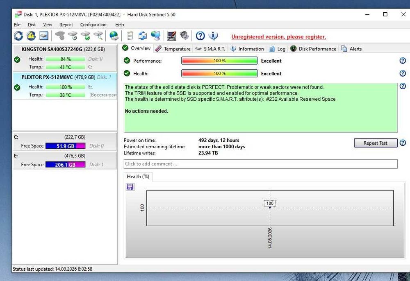
Task: Click the 100 data point label on graph
Action: click(270, 203)
